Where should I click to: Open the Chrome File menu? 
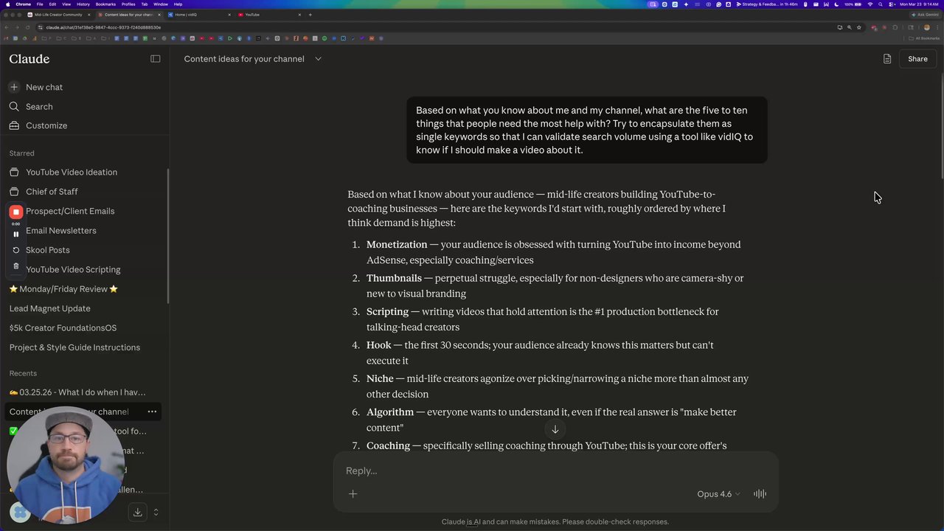click(x=40, y=4)
